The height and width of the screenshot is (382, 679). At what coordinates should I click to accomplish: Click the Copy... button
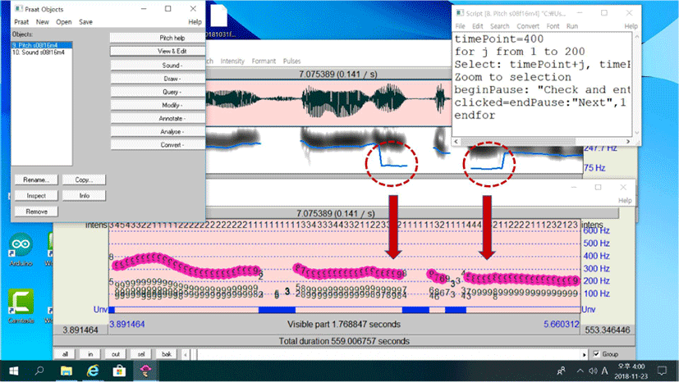point(84,180)
